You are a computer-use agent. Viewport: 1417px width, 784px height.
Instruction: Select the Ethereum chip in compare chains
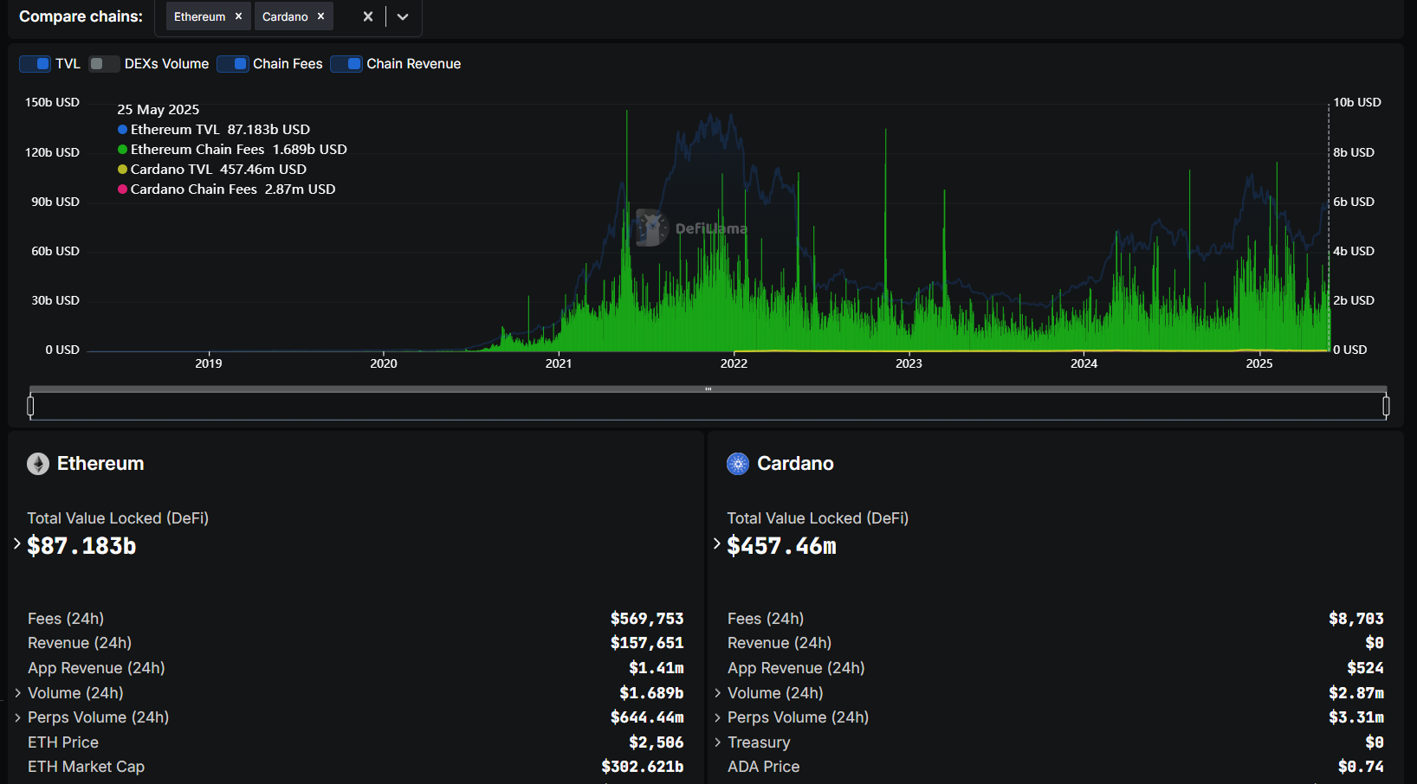198,16
